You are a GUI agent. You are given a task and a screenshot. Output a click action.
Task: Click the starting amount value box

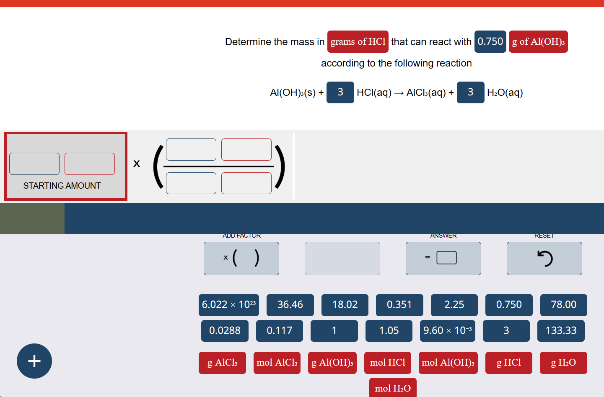34,164
